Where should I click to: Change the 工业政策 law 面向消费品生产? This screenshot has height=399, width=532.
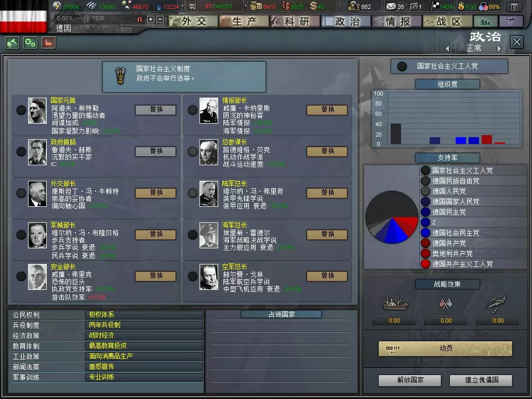point(144,356)
